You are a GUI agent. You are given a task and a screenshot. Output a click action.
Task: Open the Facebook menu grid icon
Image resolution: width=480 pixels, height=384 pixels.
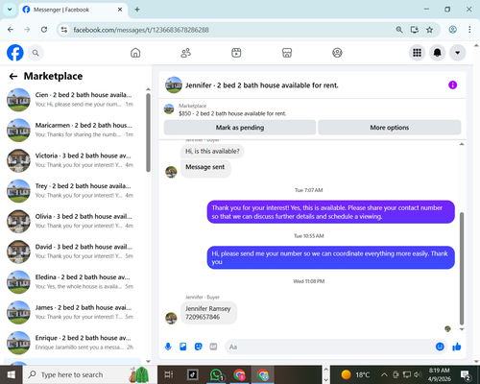coord(417,53)
